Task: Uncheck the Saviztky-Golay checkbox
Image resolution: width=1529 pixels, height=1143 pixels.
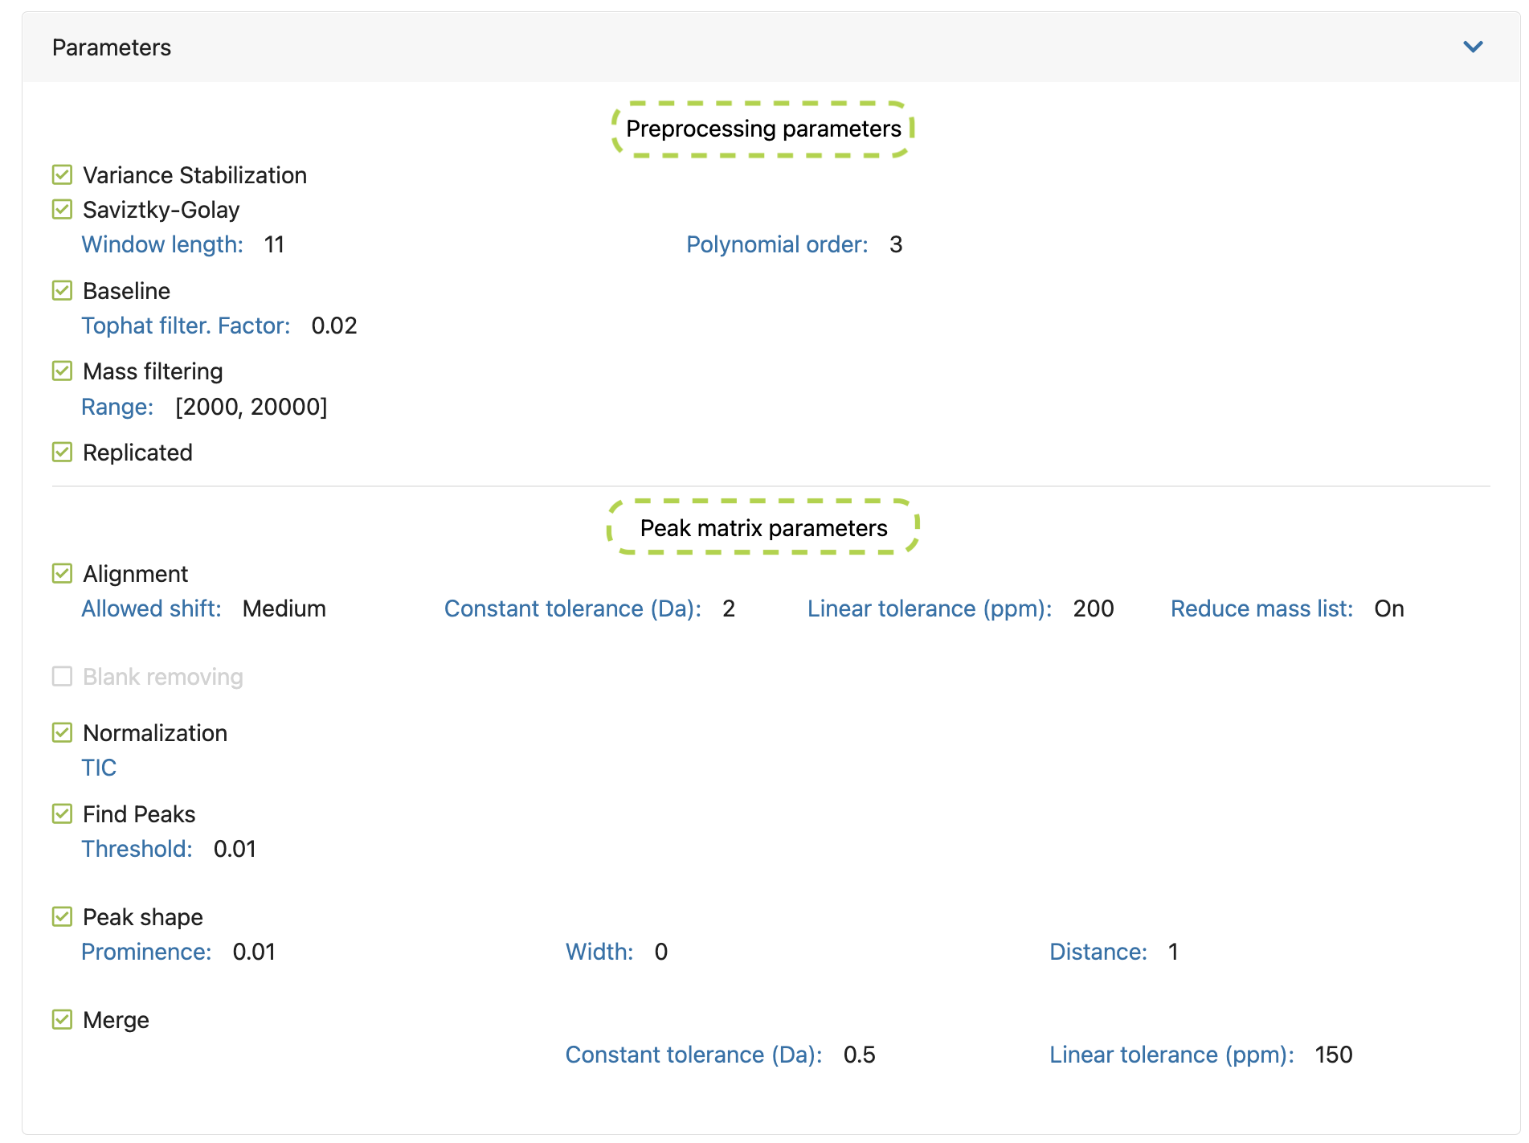Action: pyautogui.click(x=62, y=210)
